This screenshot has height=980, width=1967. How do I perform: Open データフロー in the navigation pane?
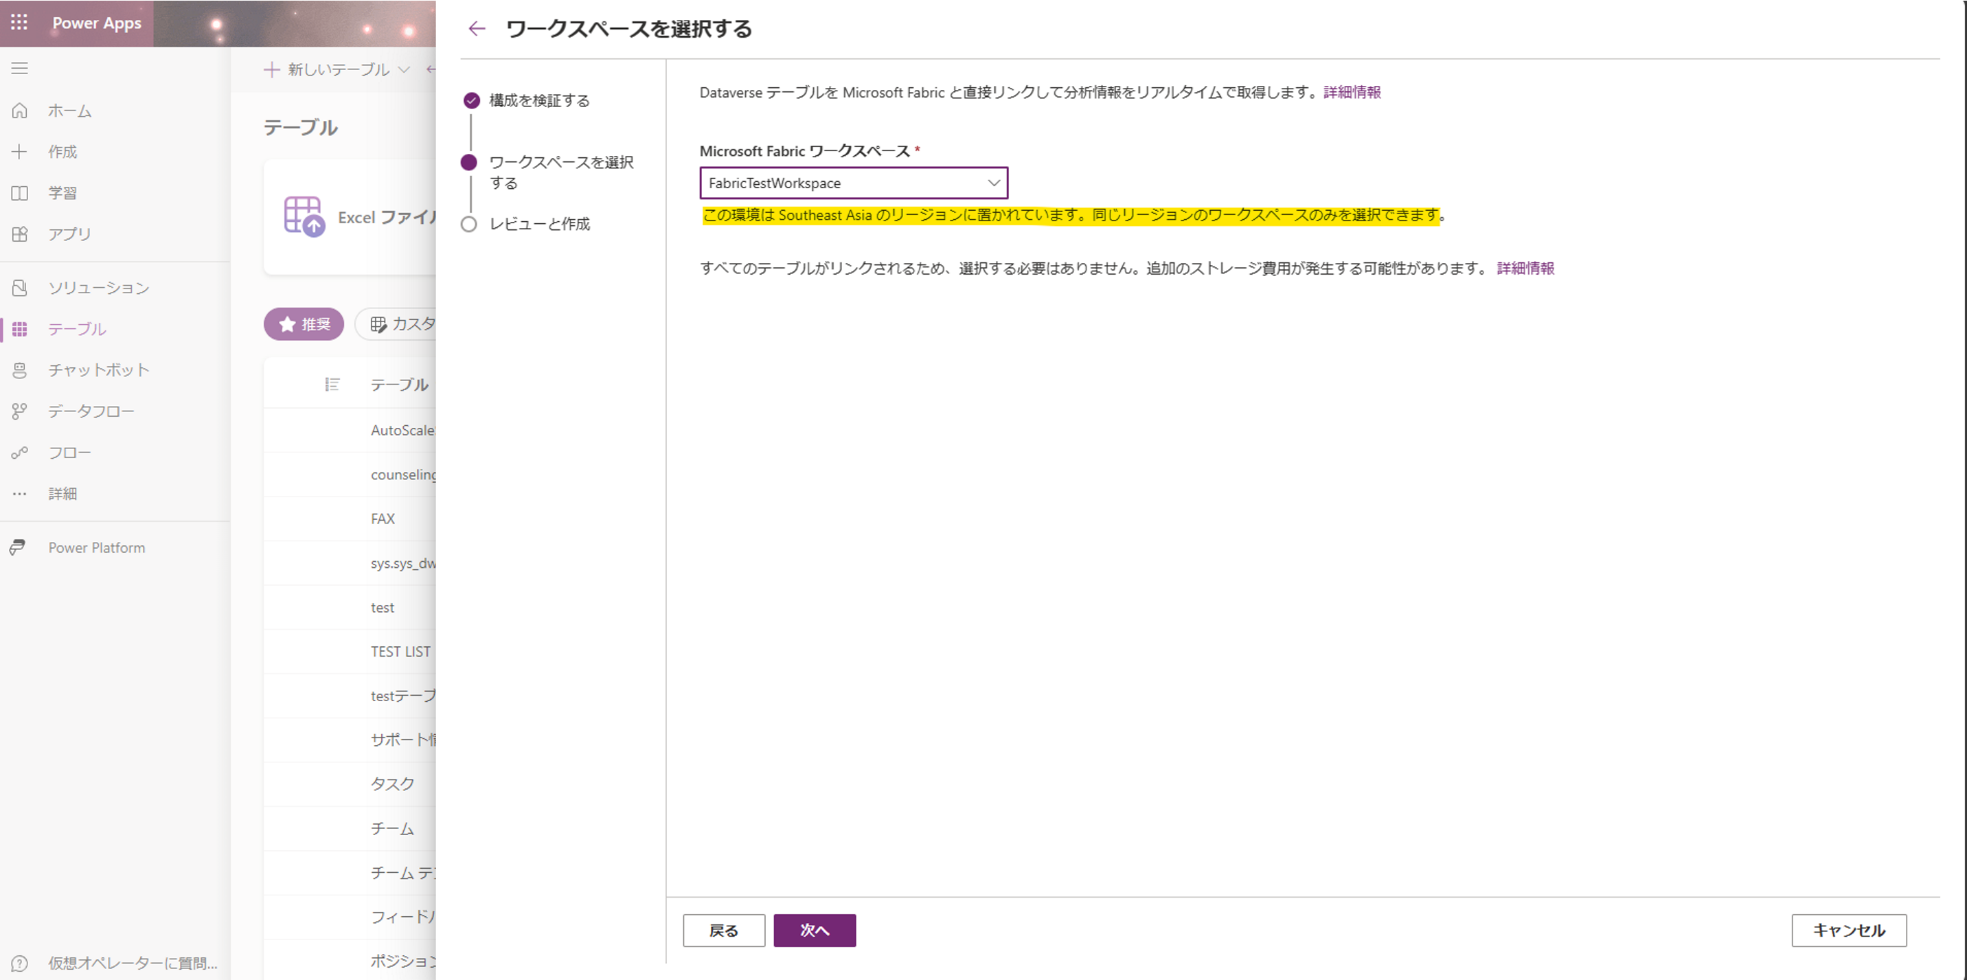coord(91,411)
